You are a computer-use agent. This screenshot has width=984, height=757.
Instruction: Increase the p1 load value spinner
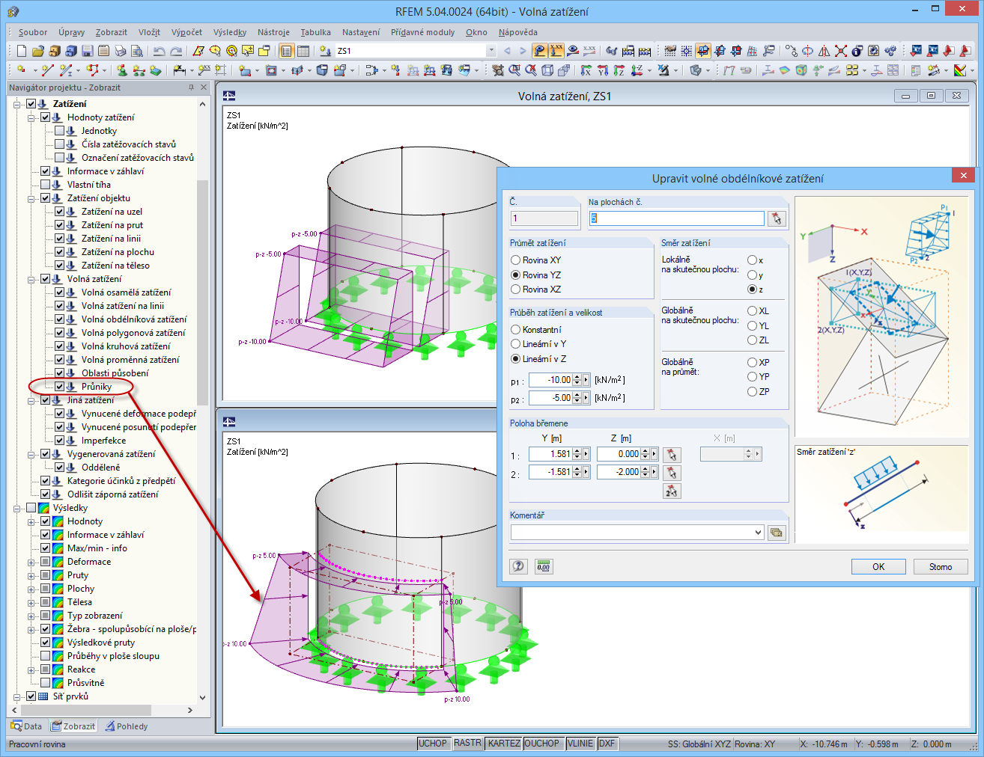[x=577, y=377]
